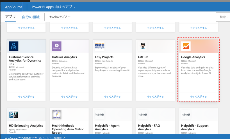
Task: Click the Power BI apps 向けのアプリ heading
Action: point(54,7)
